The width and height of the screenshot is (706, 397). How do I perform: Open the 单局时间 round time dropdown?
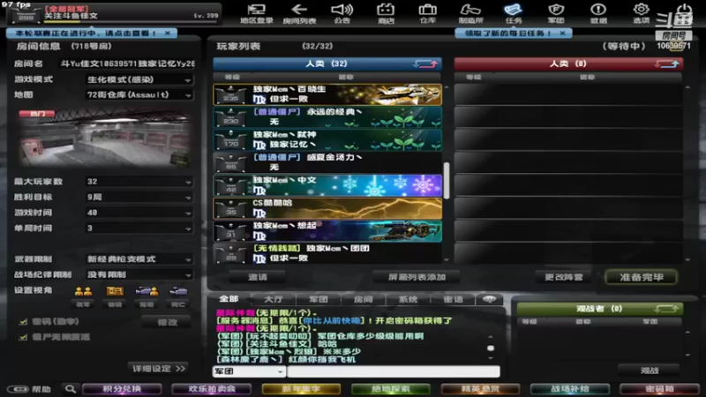139,228
